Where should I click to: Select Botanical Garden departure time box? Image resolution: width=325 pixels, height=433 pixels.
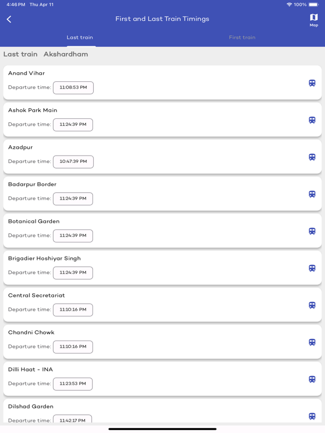tap(73, 236)
